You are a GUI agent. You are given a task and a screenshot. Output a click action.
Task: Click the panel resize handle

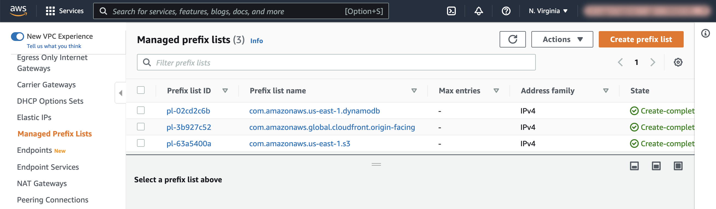376,165
